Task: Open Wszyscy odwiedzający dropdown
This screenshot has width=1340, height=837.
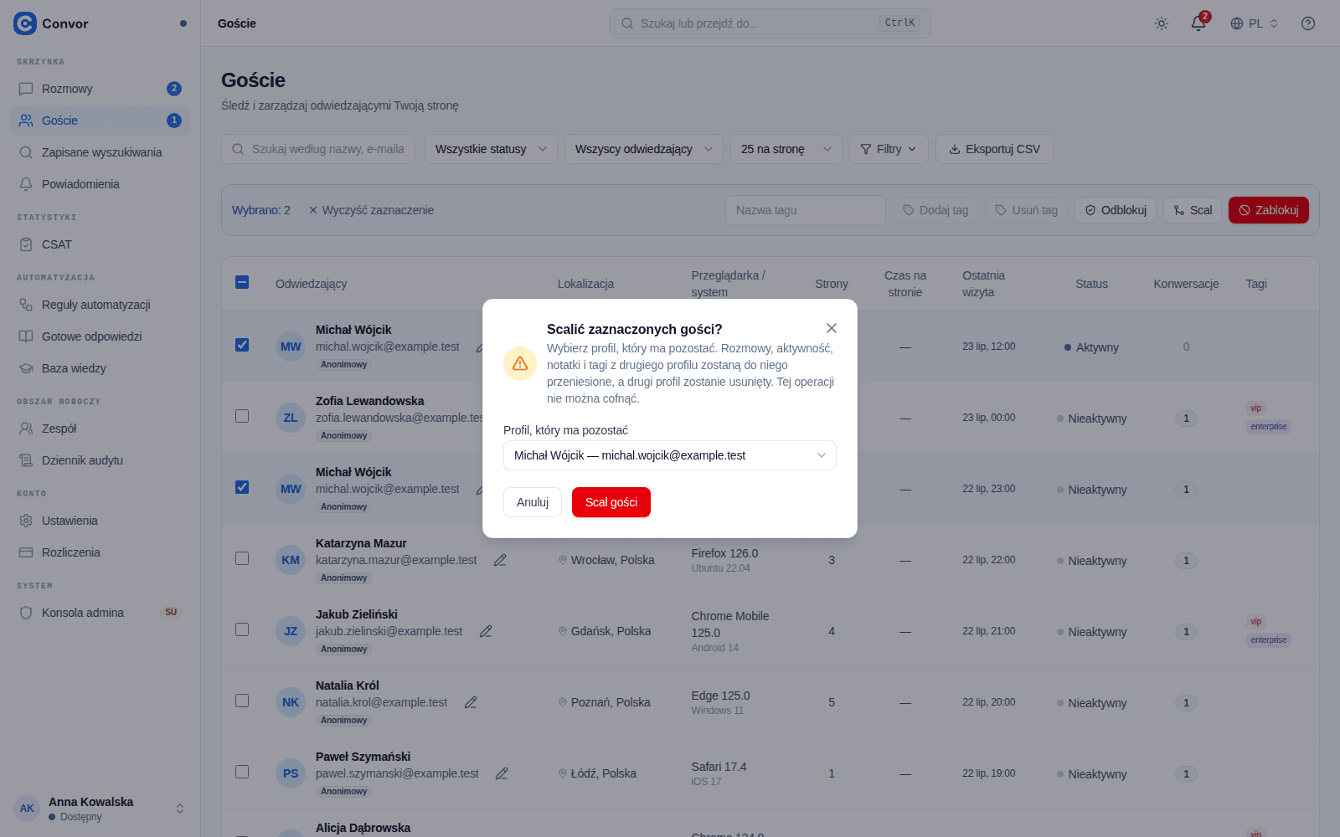Action: [644, 149]
